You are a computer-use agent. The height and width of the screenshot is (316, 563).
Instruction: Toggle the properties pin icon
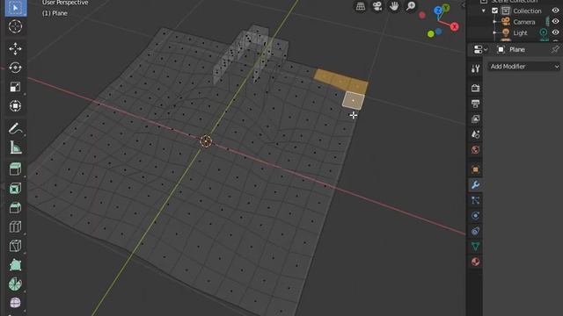pyautogui.click(x=555, y=49)
